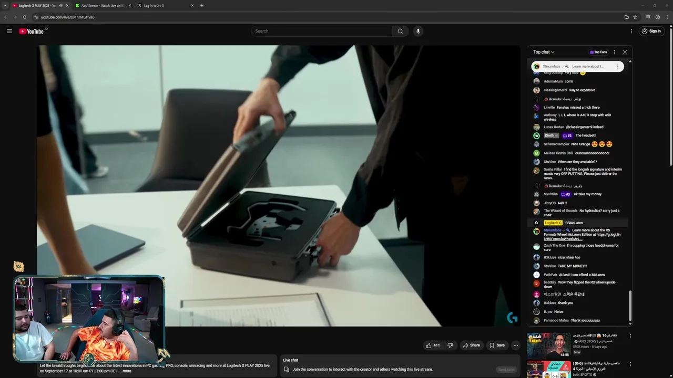Image resolution: width=673 pixels, height=378 pixels.
Task: Go forward with the browser forward arrow
Action: pyautogui.click(x=15, y=17)
